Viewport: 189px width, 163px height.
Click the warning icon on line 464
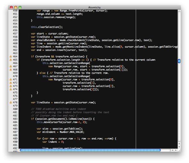click(x=11, y=56)
